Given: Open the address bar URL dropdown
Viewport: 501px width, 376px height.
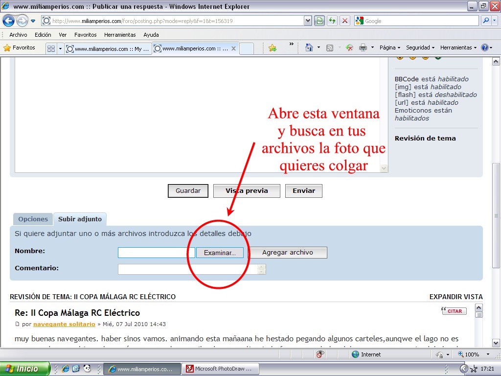Looking at the screenshot, I should click(x=308, y=21).
